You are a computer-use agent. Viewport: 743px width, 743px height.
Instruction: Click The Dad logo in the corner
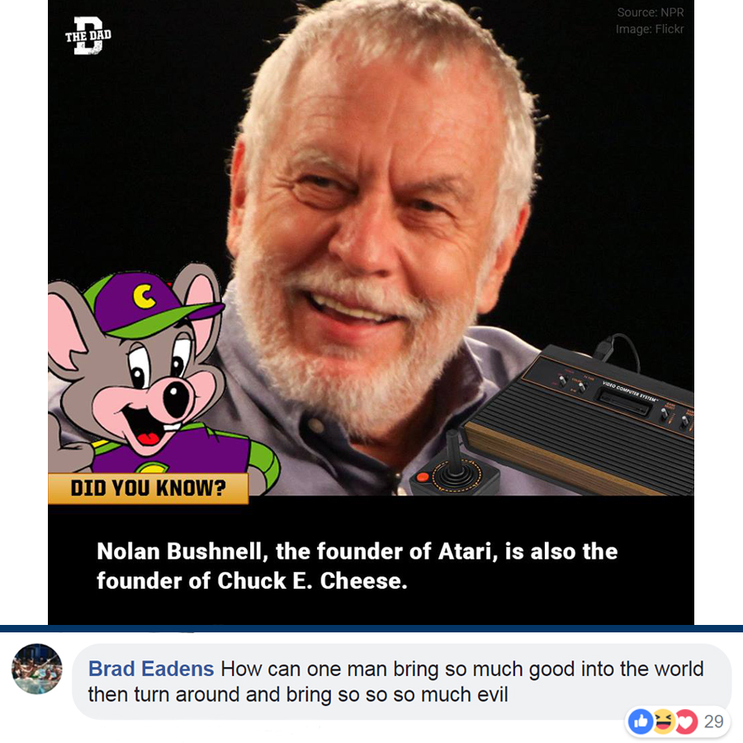[88, 35]
